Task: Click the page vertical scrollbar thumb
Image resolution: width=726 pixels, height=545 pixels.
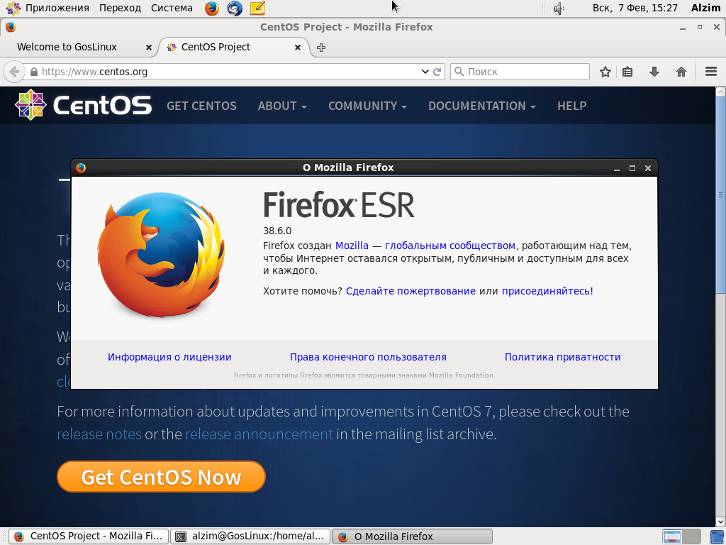Action: [x=720, y=194]
